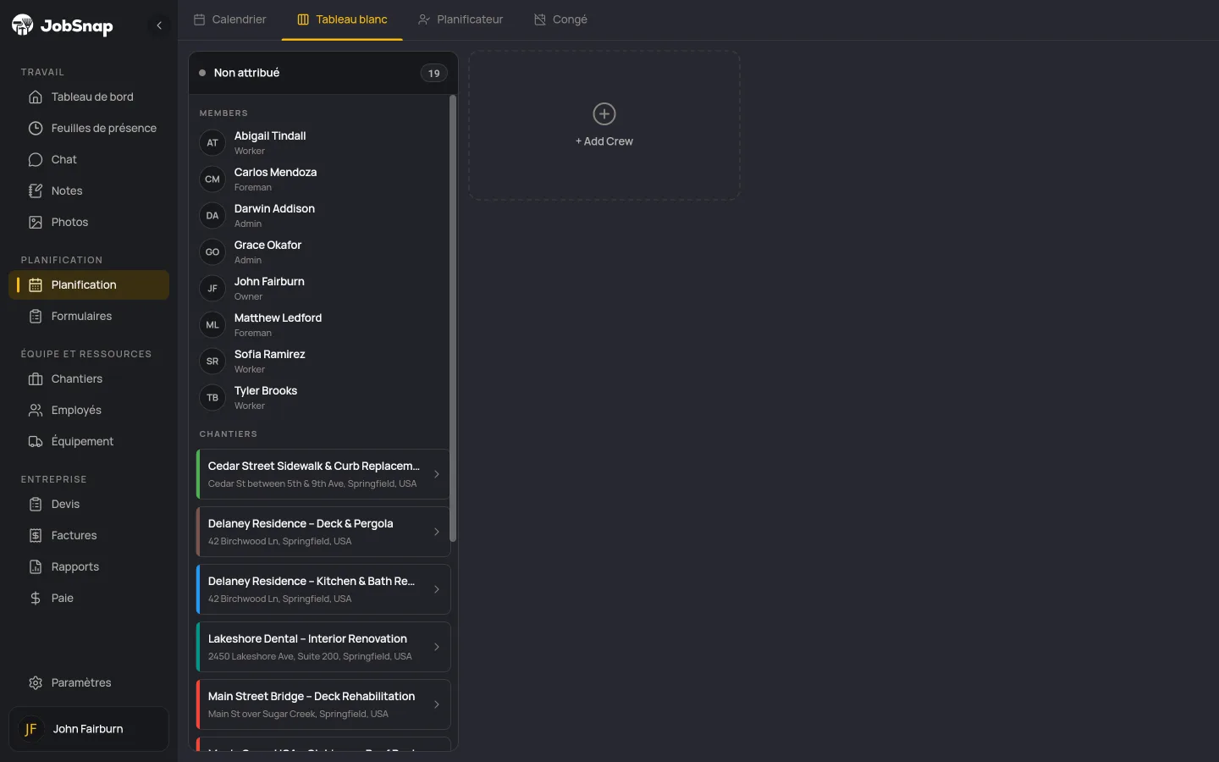Open the Chantiers briefcase icon
This screenshot has width=1219, height=762.
coord(36,379)
